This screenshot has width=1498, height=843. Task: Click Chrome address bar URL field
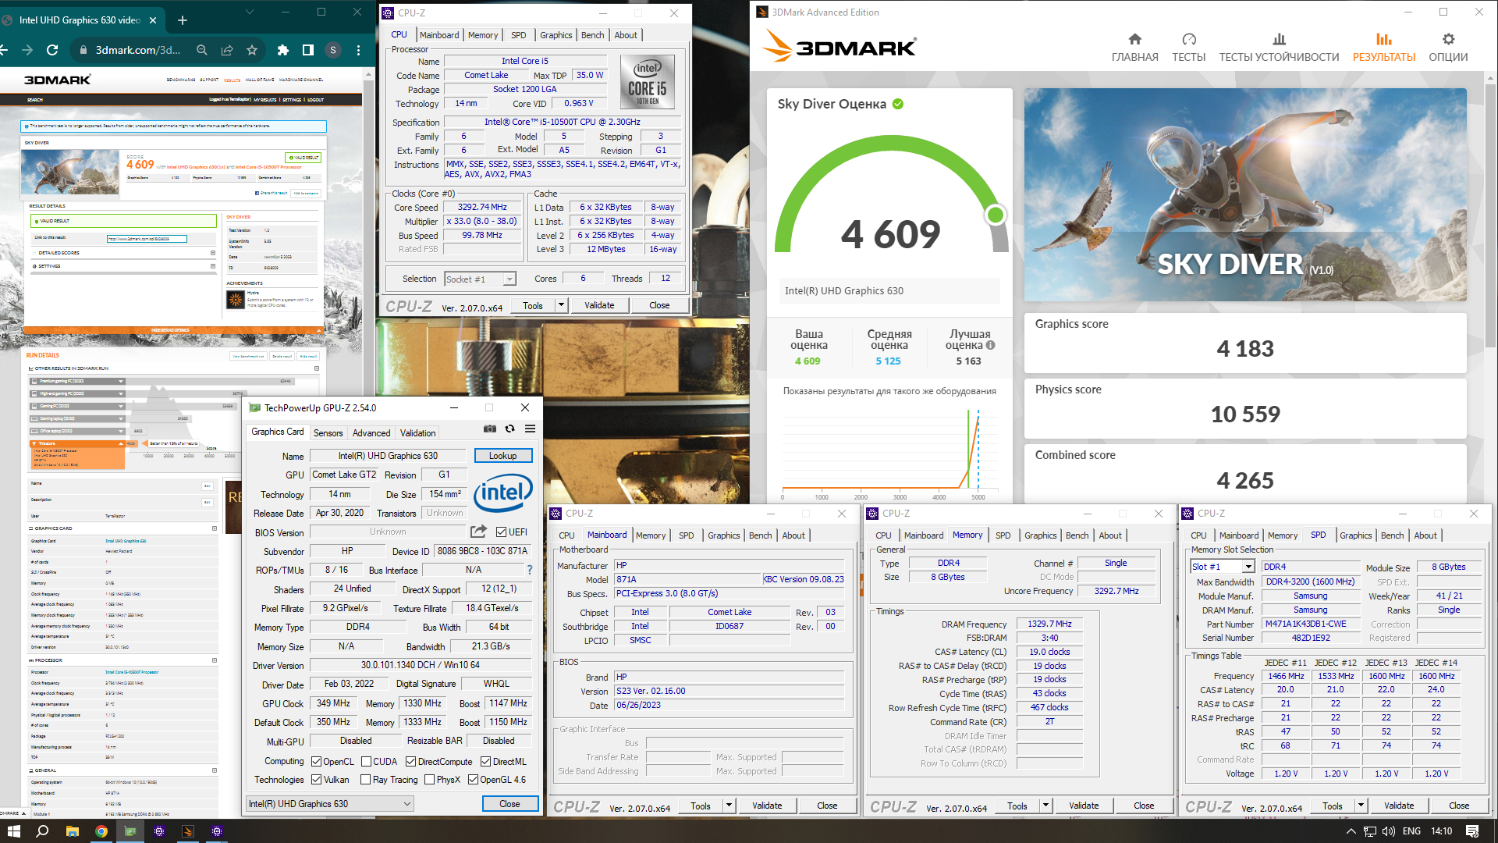point(139,50)
